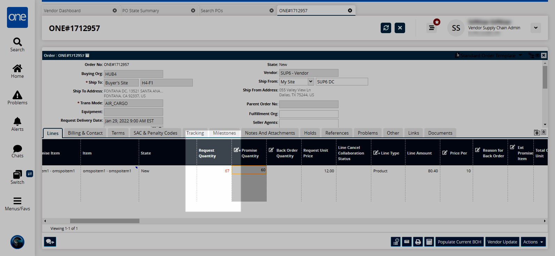Screen dimensions: 555x256
Task: Open the chat bubbles icon at bottom left
Action: 50,242
